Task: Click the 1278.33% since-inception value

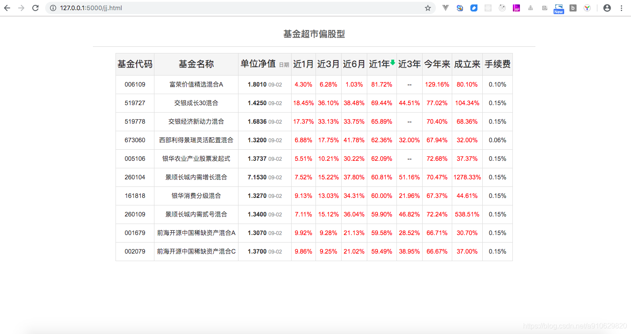Action: point(467,177)
